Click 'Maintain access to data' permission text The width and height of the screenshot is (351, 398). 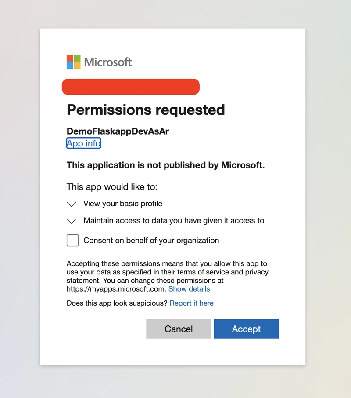pyautogui.click(x=174, y=221)
